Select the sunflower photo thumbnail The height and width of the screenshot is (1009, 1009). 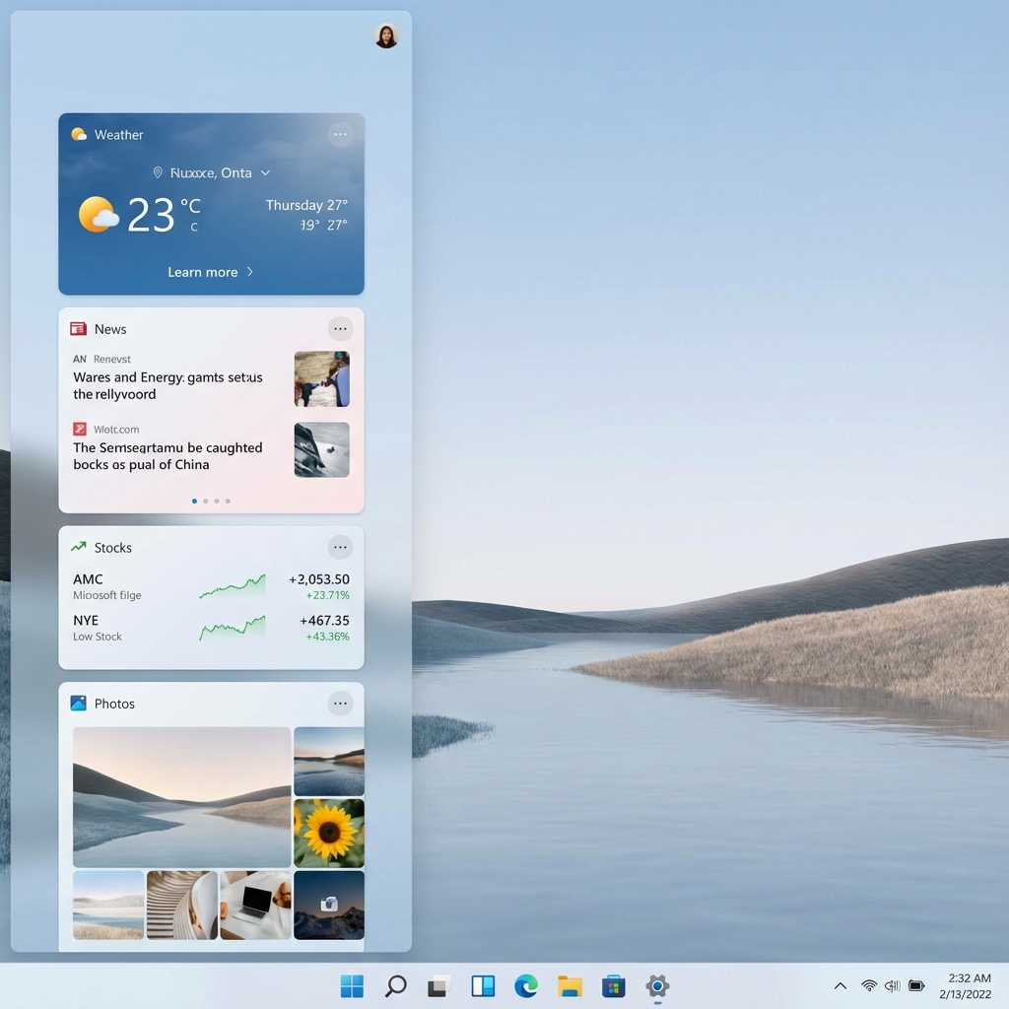click(328, 833)
